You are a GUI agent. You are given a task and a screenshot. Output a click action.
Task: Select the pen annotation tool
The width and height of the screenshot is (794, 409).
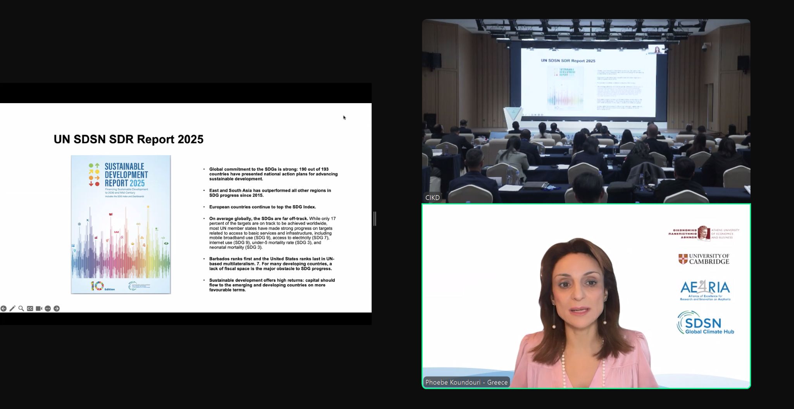click(12, 309)
